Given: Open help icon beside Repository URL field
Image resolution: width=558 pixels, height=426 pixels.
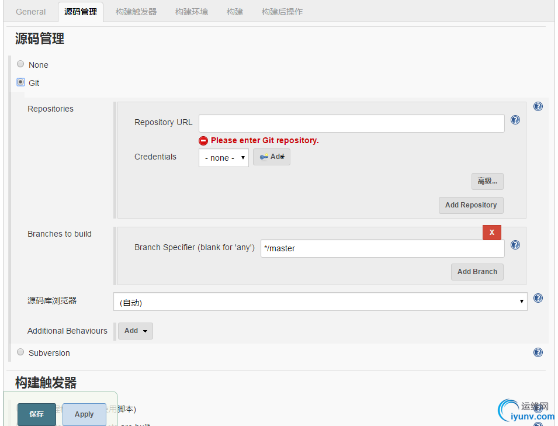Looking at the screenshot, I should (x=515, y=120).
